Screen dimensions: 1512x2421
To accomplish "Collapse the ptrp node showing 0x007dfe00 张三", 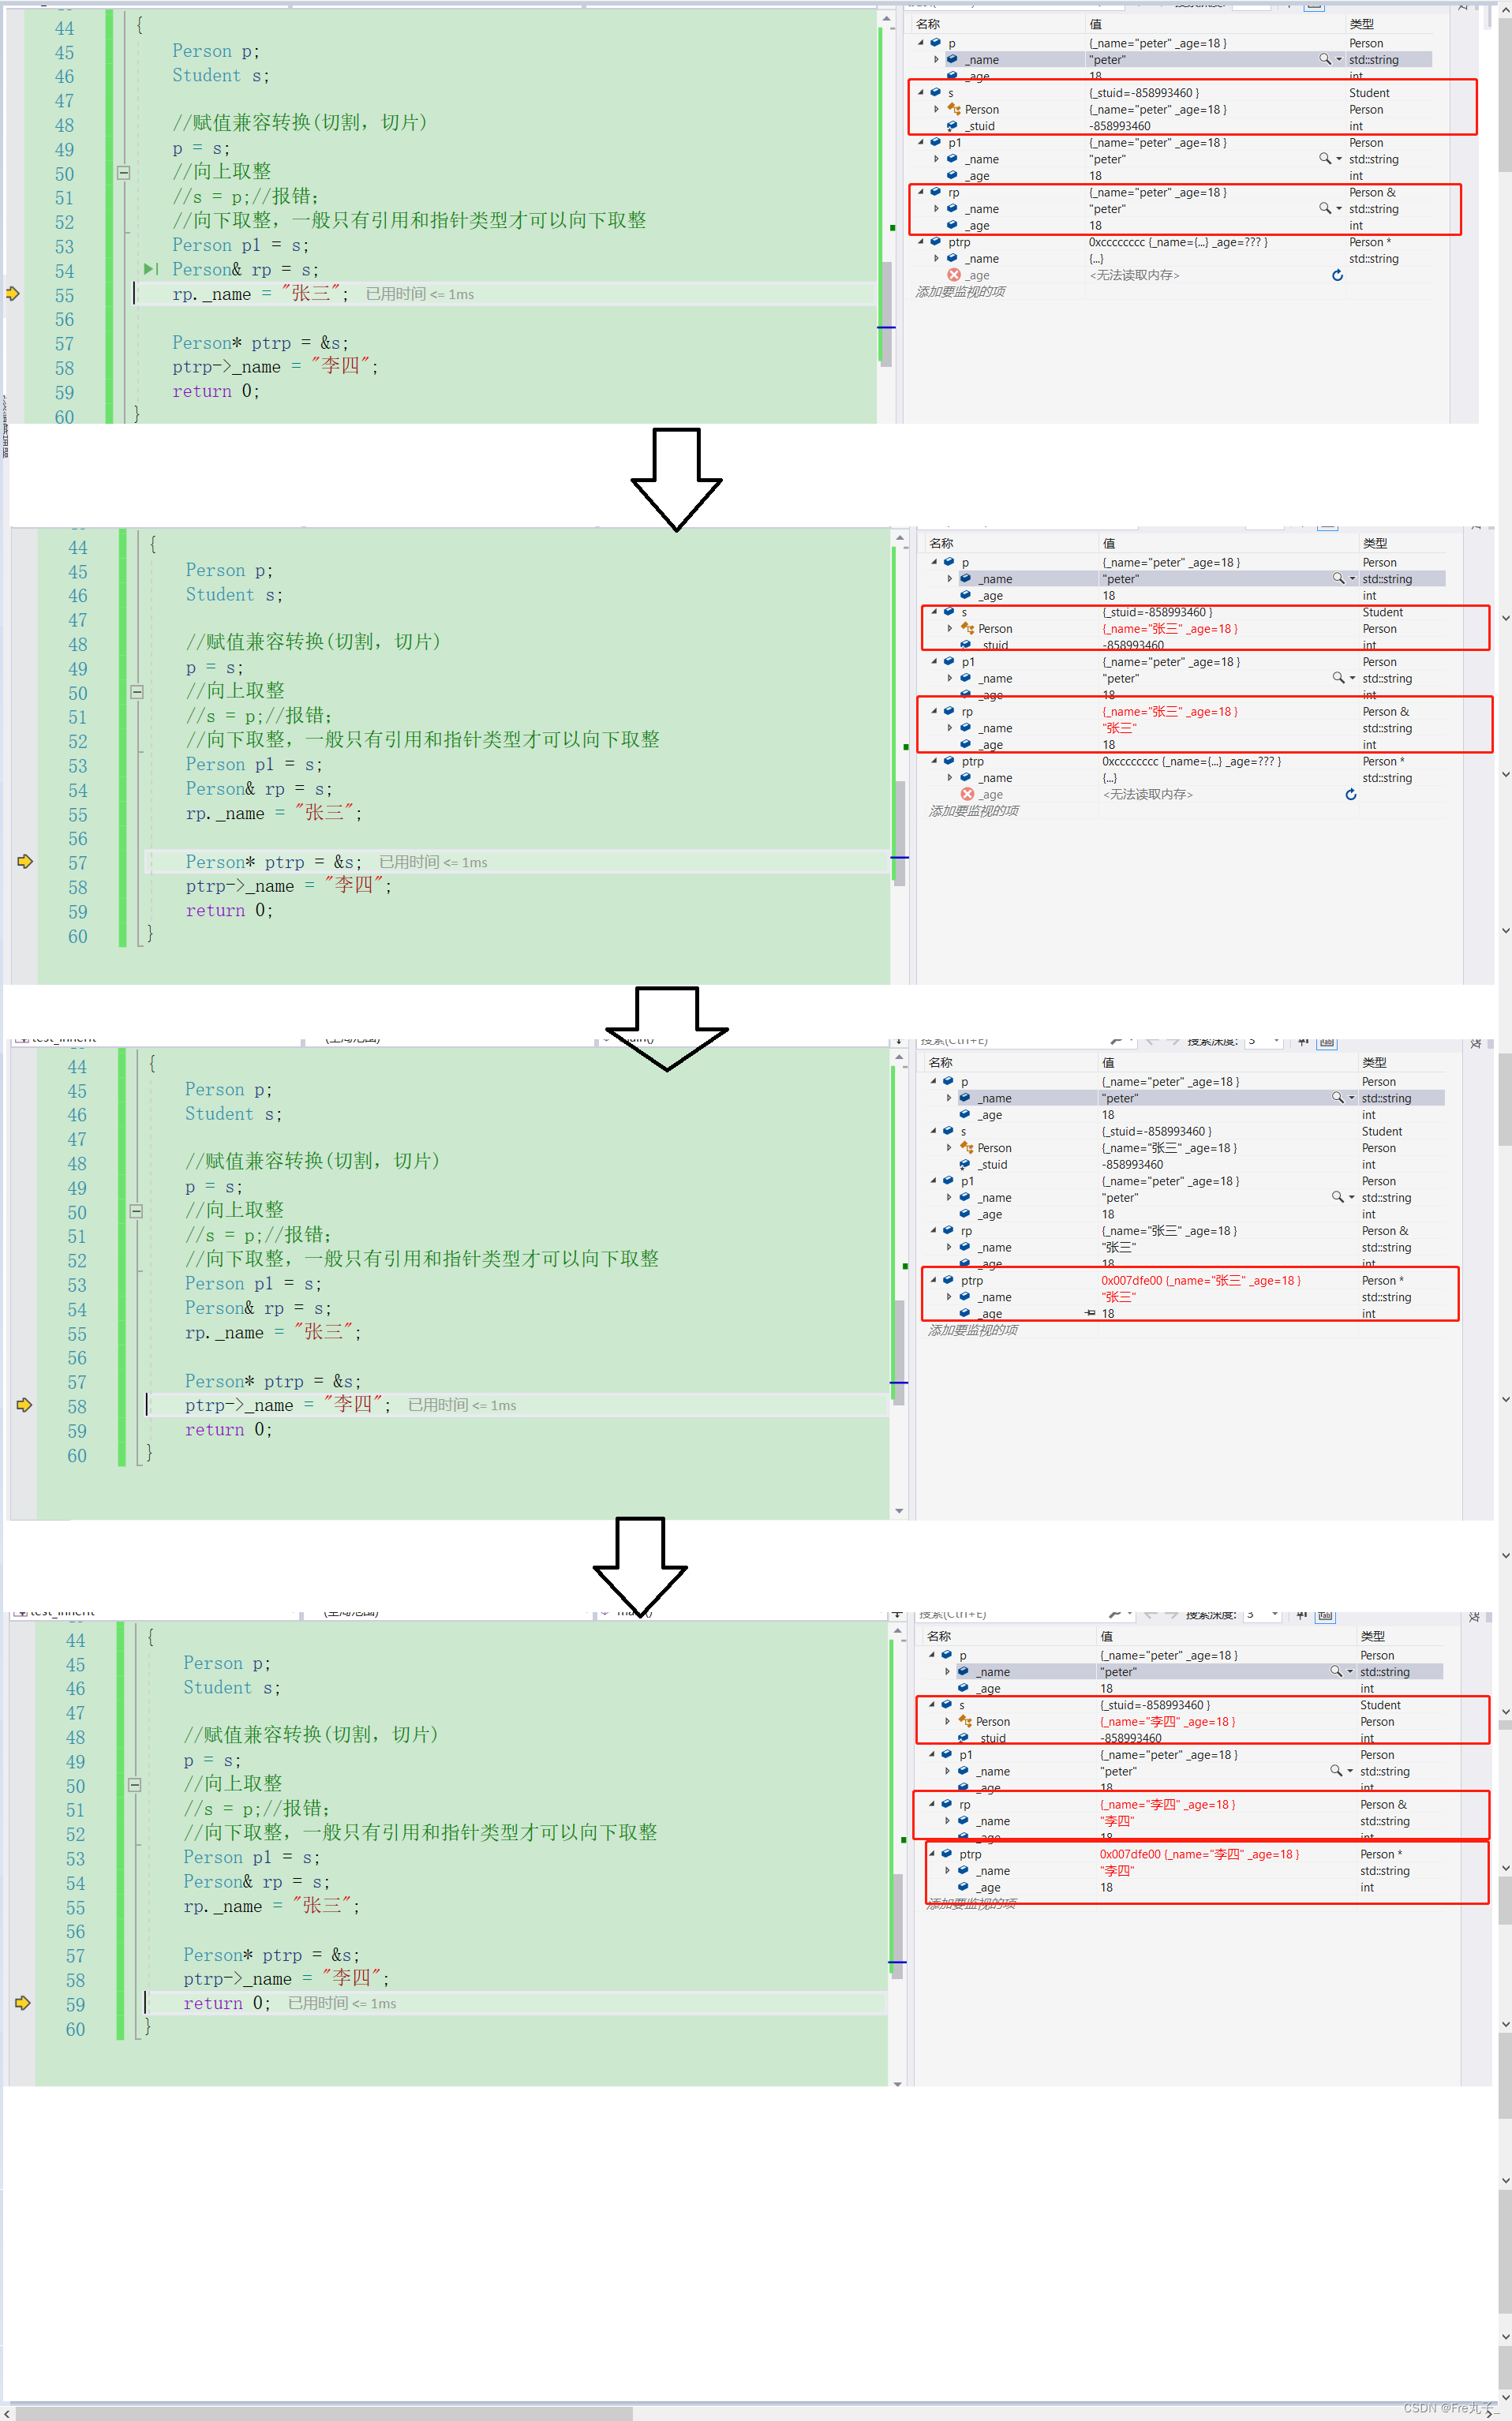I will [x=934, y=1279].
